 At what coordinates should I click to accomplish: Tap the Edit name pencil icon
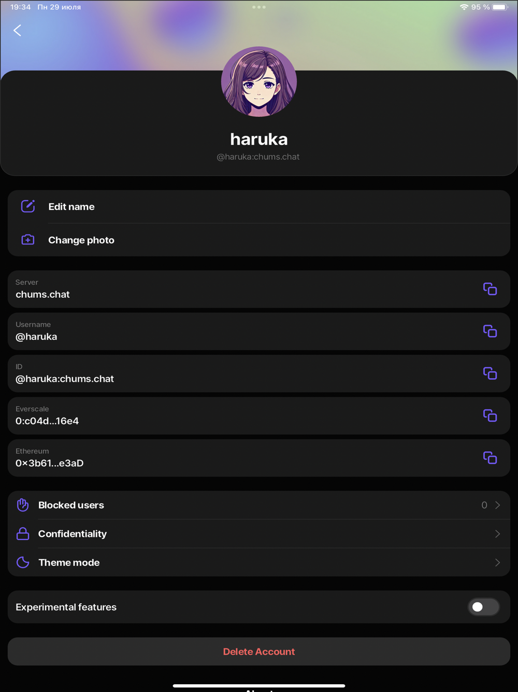(x=28, y=206)
